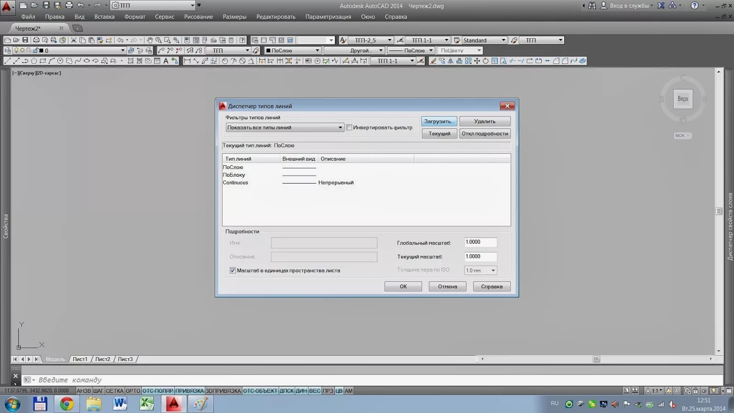Open Microsoft Word from the taskbar
The width and height of the screenshot is (734, 413).
[120, 404]
